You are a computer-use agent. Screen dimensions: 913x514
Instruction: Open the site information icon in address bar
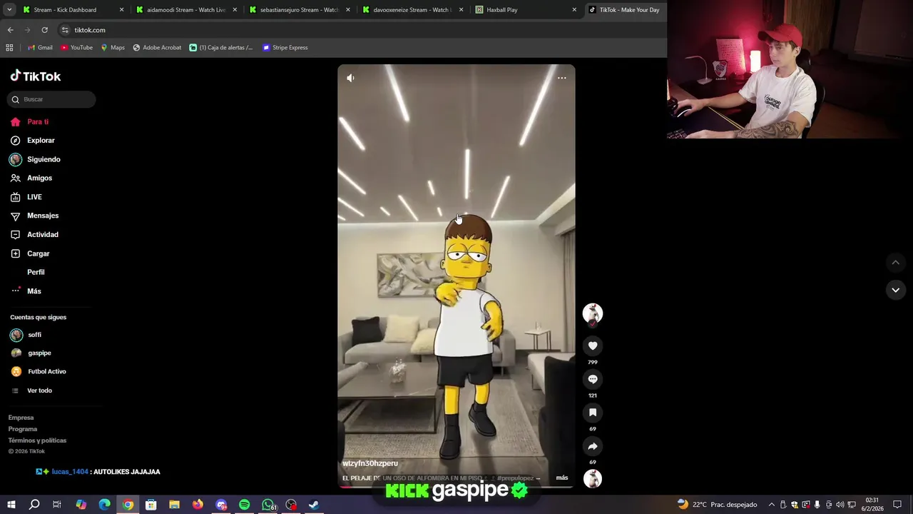[65, 30]
